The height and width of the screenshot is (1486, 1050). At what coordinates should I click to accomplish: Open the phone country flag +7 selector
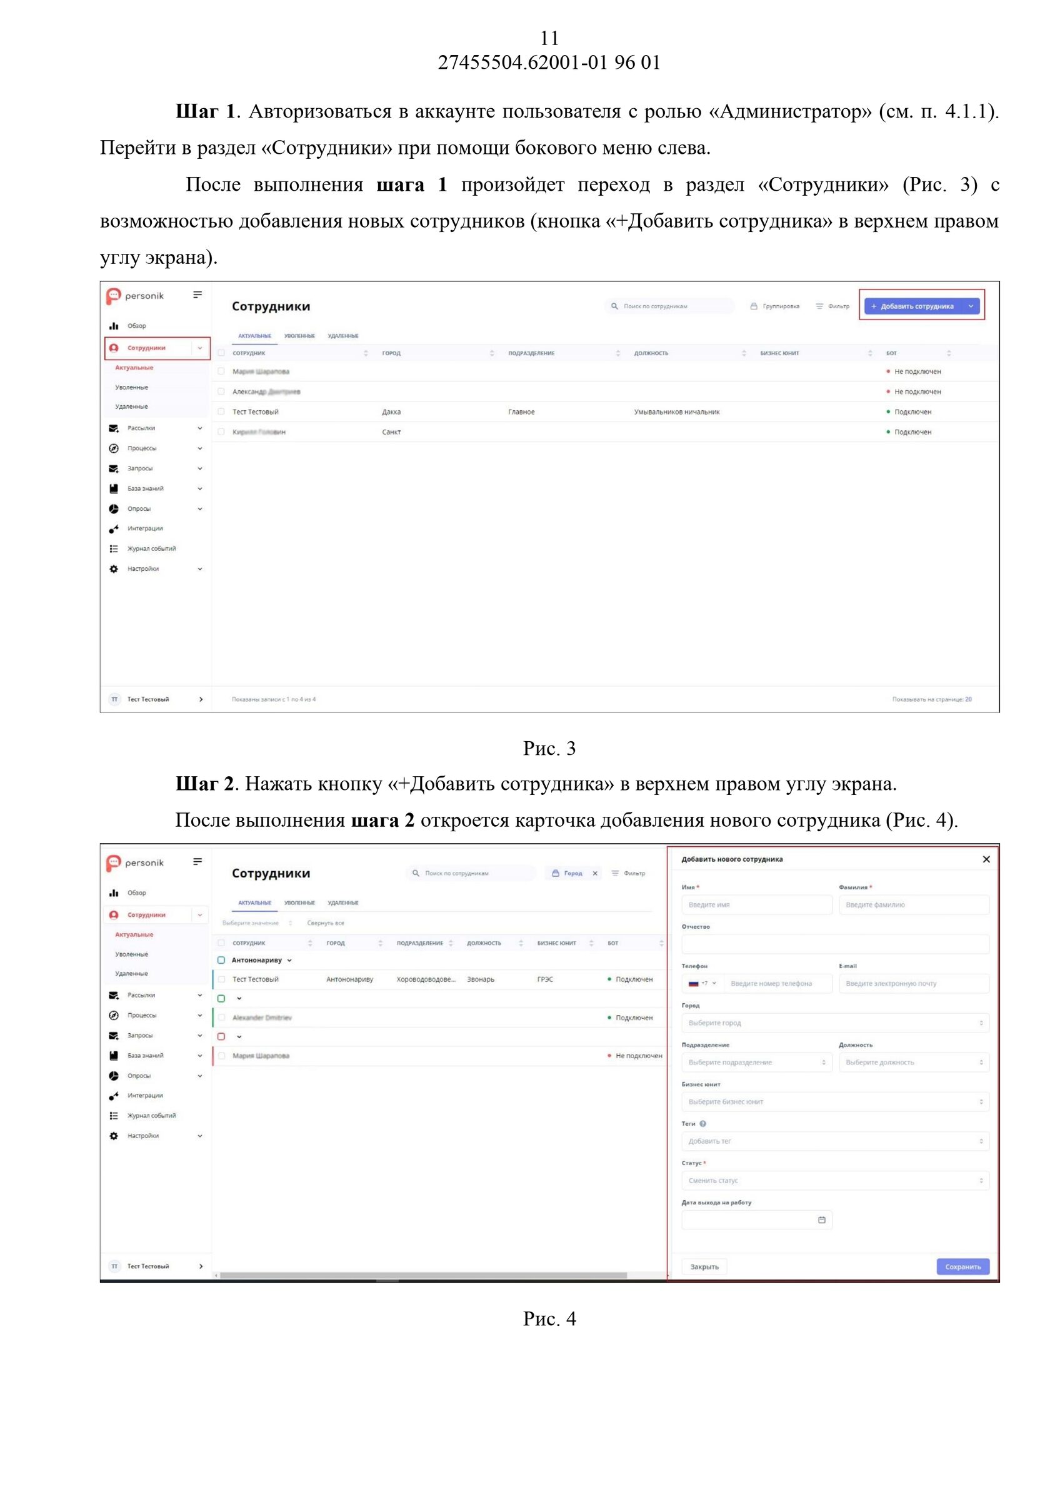coord(702,983)
